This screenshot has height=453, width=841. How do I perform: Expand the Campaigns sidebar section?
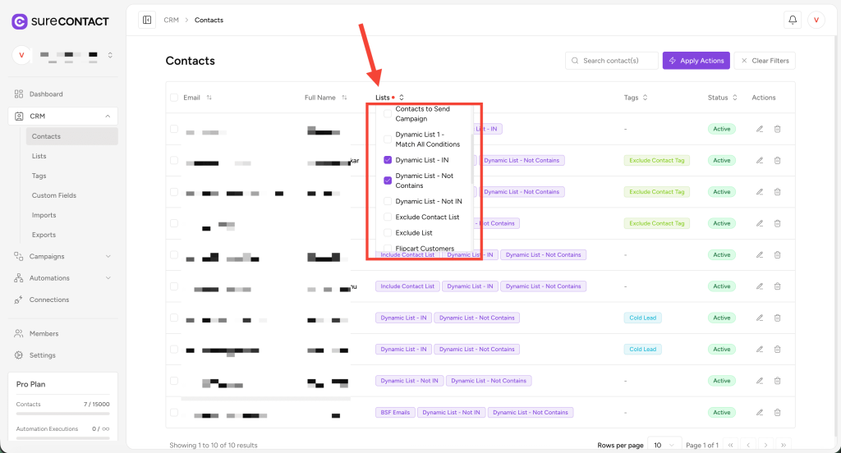[108, 256]
